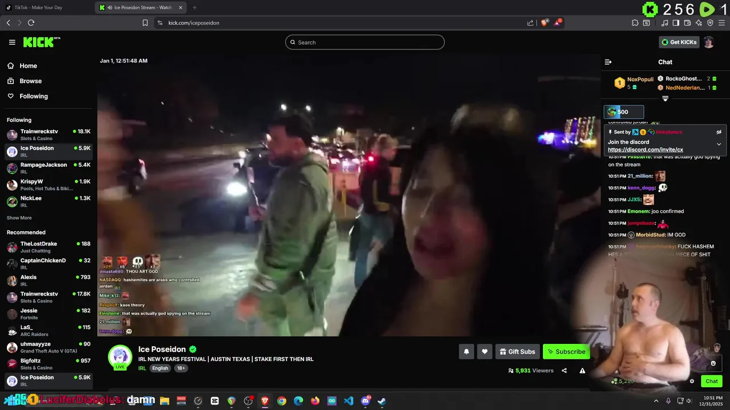The width and height of the screenshot is (730, 410).
Task: Click the Brave Rewards triangle icon
Action: tap(558, 23)
